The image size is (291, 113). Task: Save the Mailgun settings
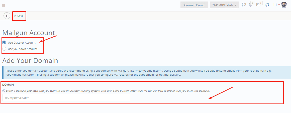point(19,16)
